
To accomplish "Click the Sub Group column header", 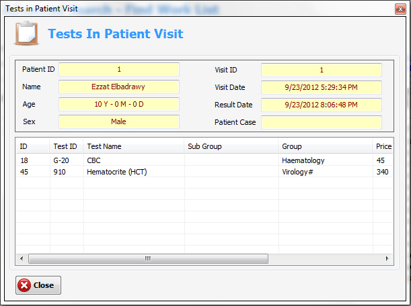I will (231, 146).
